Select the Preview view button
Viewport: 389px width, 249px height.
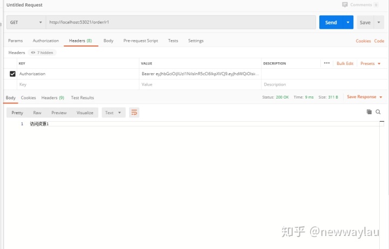[x=59, y=113]
